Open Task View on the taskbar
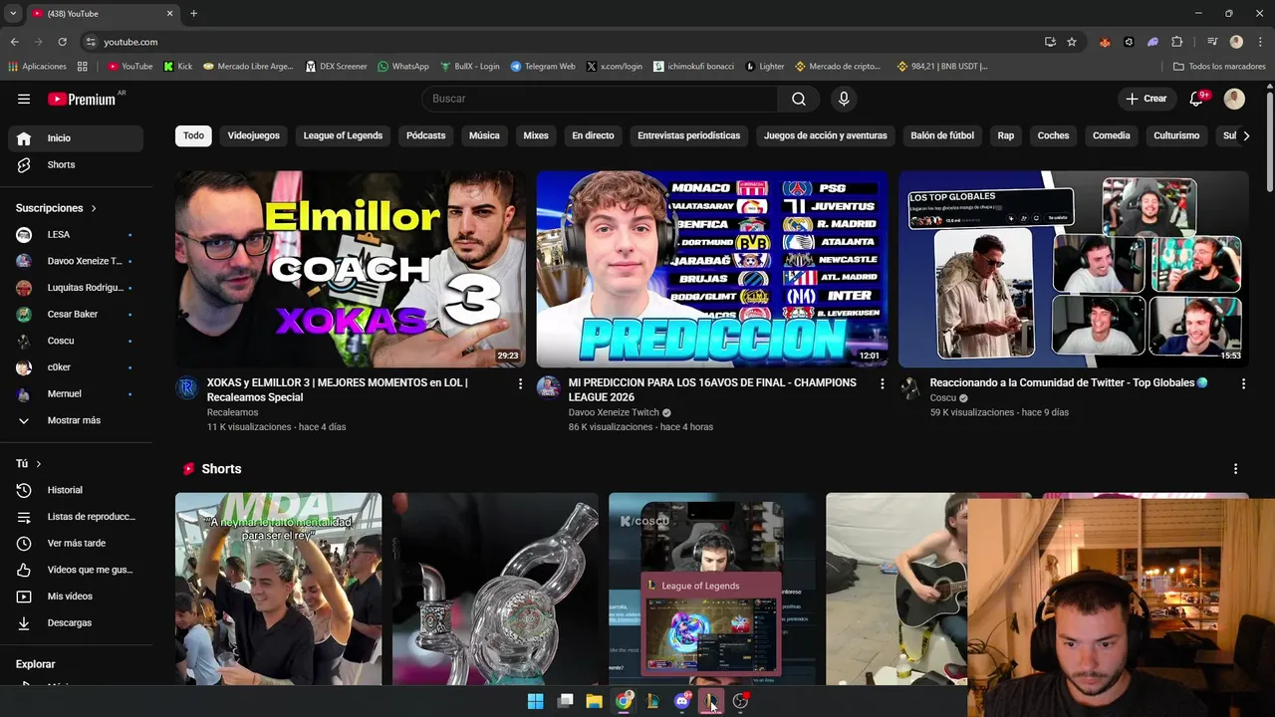The height and width of the screenshot is (717, 1275). click(565, 701)
